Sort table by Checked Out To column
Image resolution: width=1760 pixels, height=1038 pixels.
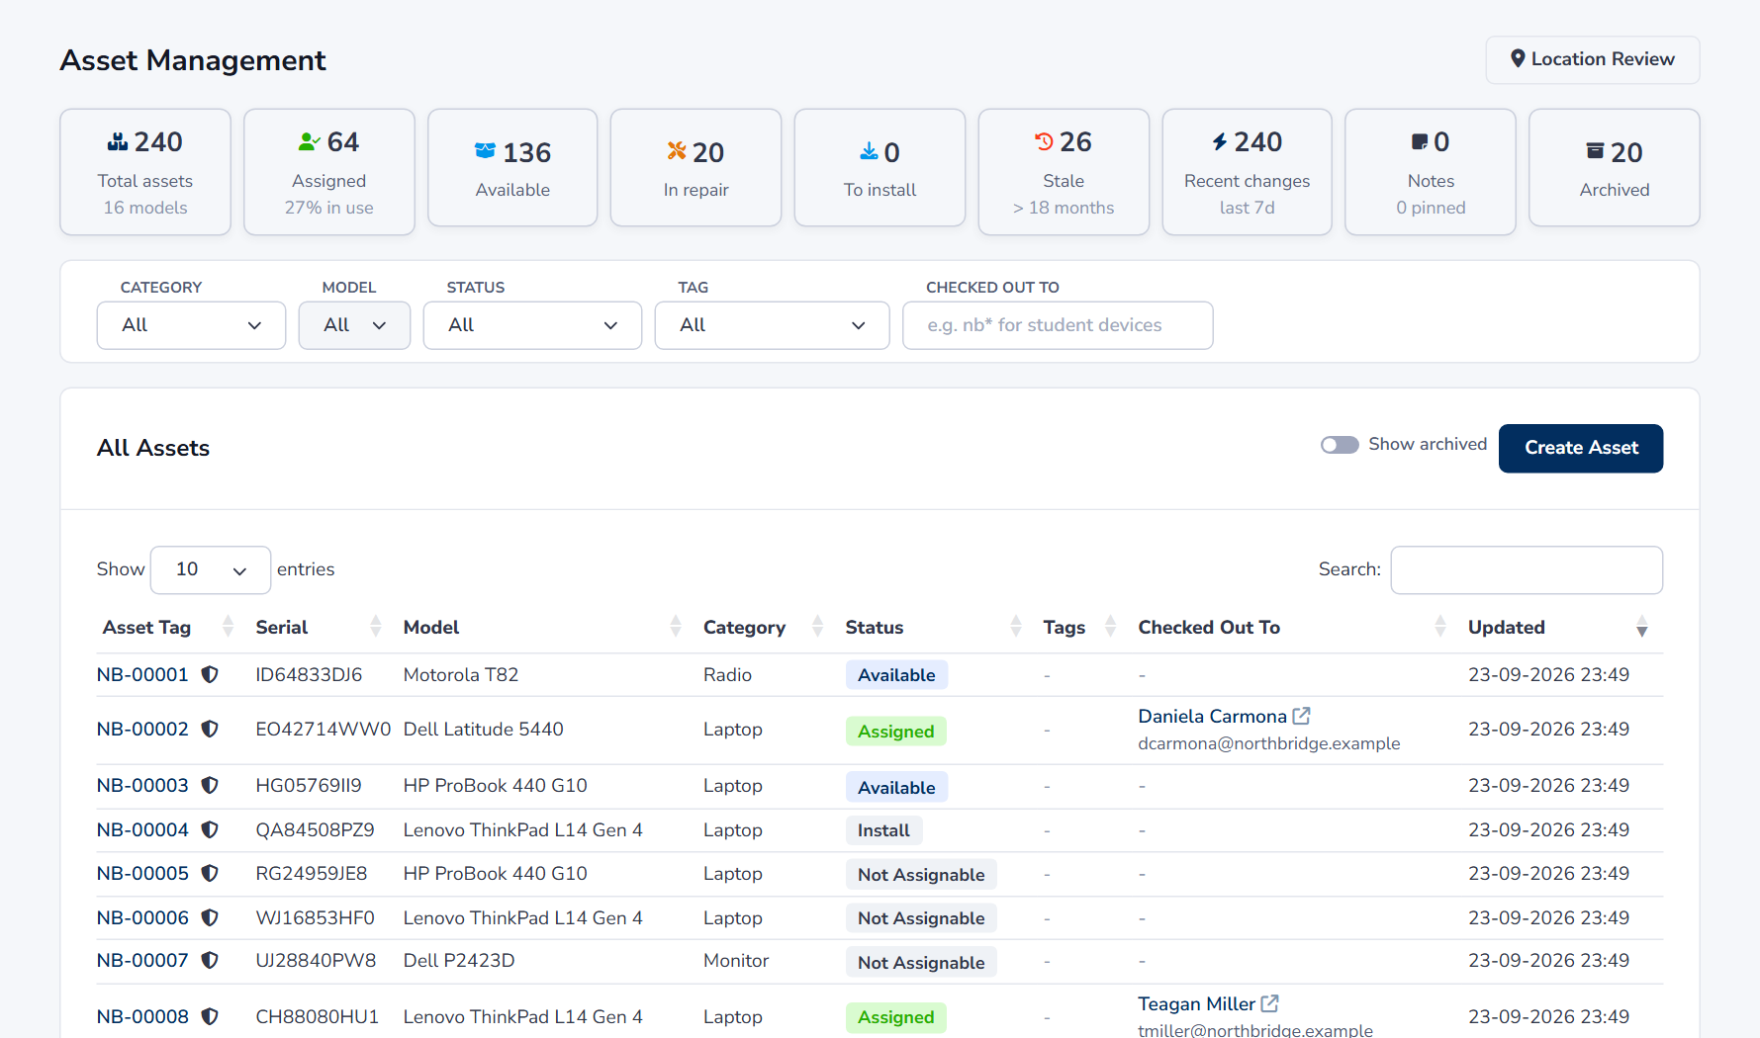click(x=1291, y=627)
